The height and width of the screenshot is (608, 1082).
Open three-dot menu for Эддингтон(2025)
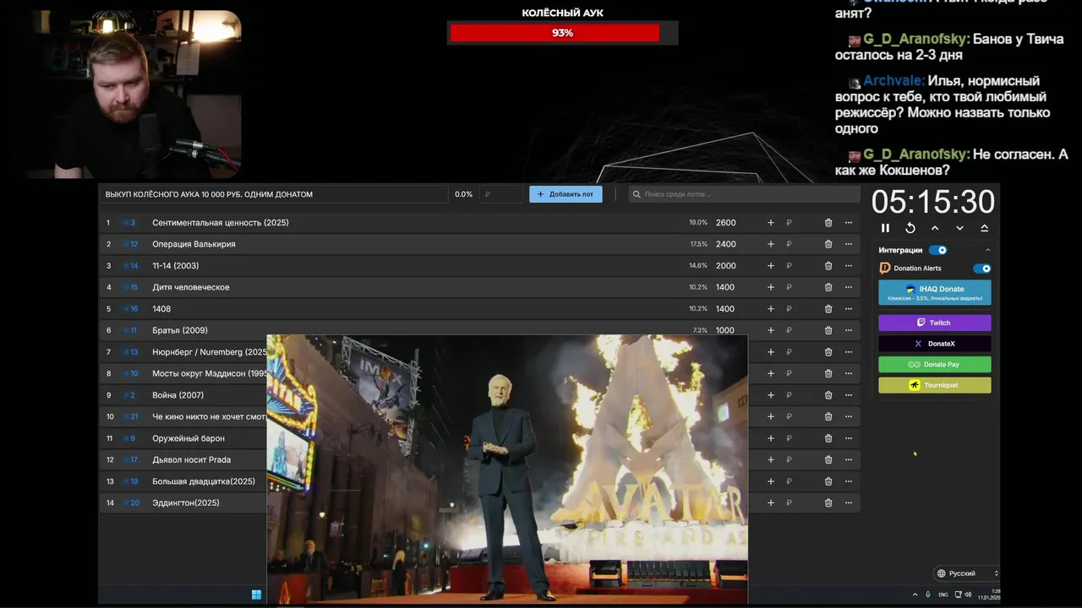coord(849,502)
